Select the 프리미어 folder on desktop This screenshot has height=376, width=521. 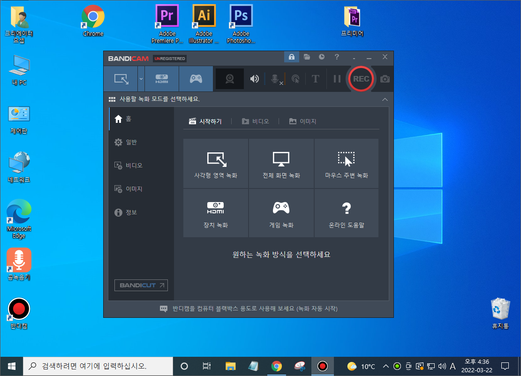[x=352, y=21]
